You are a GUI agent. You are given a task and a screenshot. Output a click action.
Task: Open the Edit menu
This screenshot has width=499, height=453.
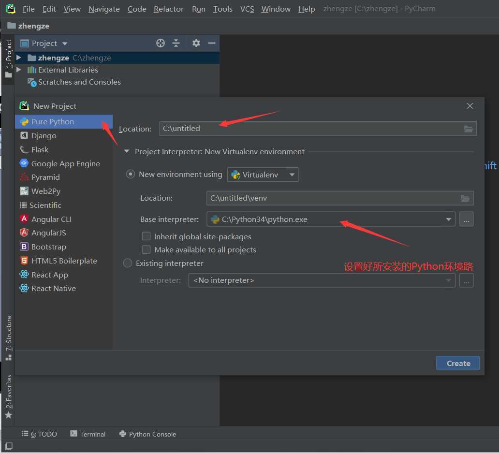click(49, 9)
